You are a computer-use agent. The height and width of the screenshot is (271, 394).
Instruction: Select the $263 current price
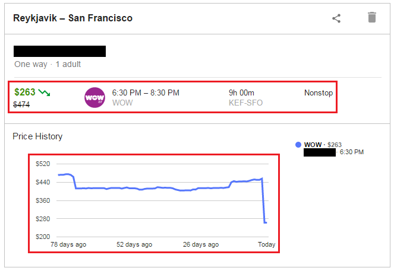pos(25,92)
